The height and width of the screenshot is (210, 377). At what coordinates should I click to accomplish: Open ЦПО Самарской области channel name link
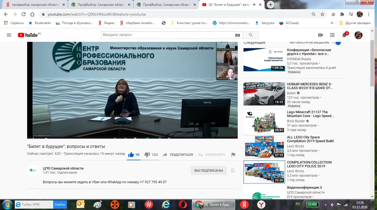63,168
